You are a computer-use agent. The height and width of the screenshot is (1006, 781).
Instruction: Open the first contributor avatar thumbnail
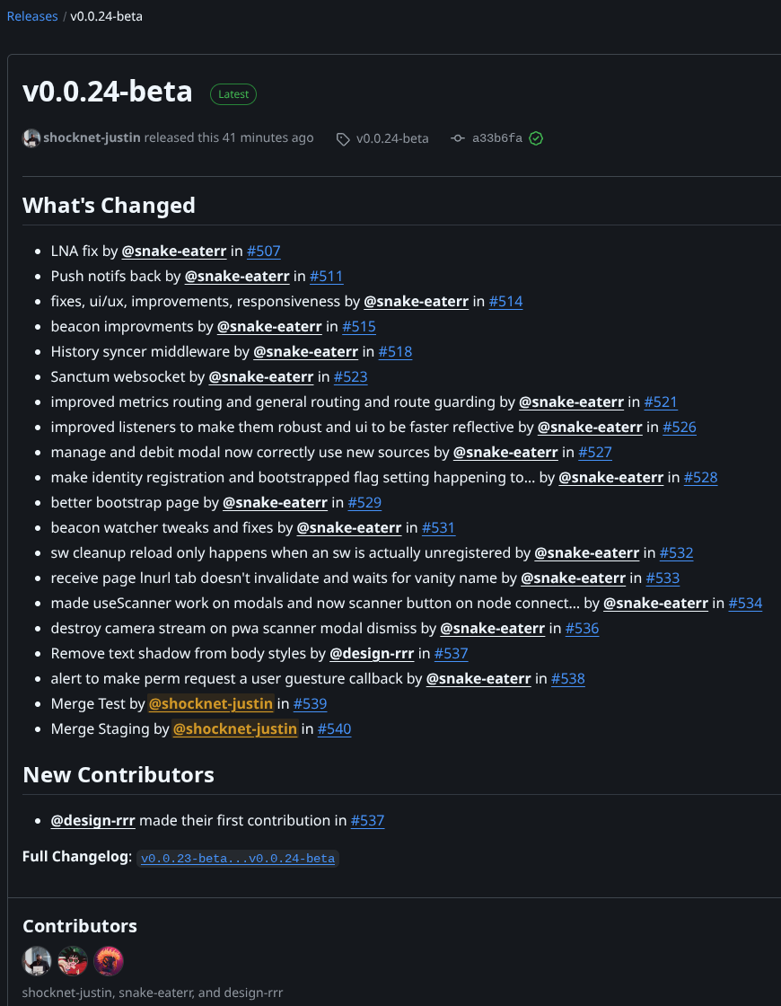coord(37,961)
